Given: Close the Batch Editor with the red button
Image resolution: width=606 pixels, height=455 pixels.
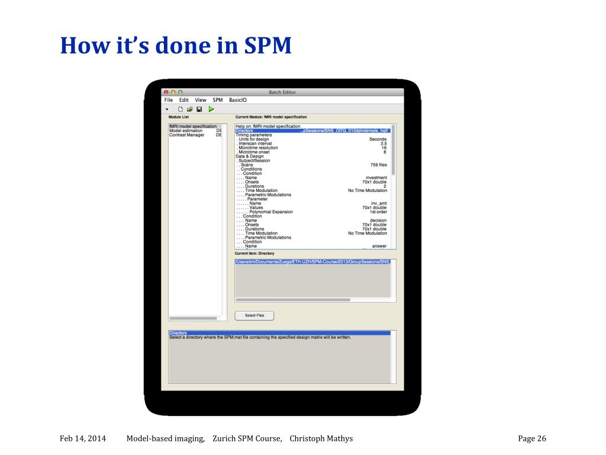Looking at the screenshot, I should point(166,92).
